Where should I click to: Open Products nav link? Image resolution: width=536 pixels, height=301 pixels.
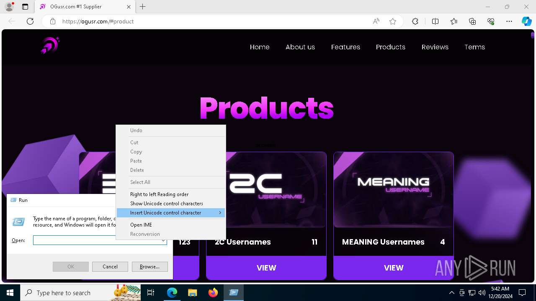(391, 47)
